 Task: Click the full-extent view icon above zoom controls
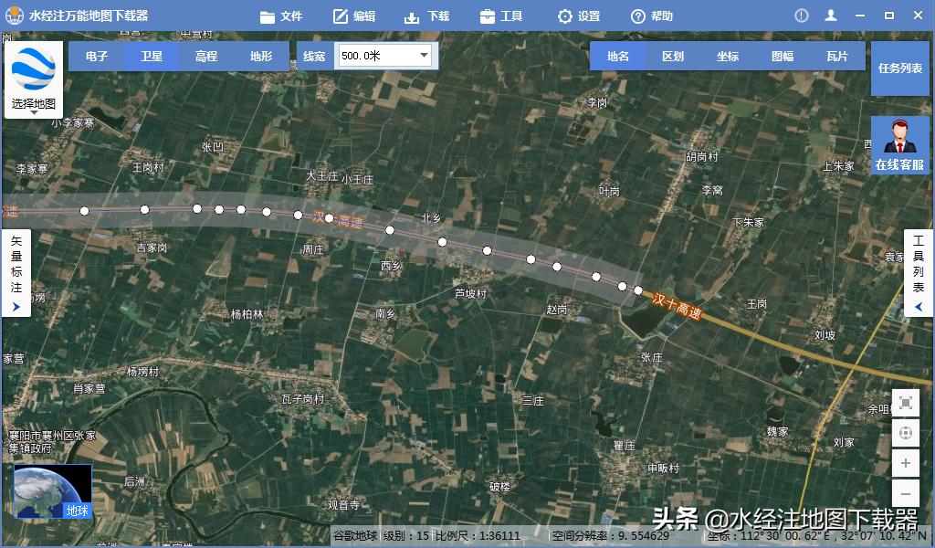click(x=905, y=403)
